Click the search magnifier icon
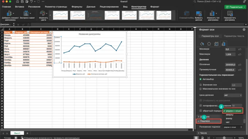The width and height of the screenshot is (248, 139). 195,1
